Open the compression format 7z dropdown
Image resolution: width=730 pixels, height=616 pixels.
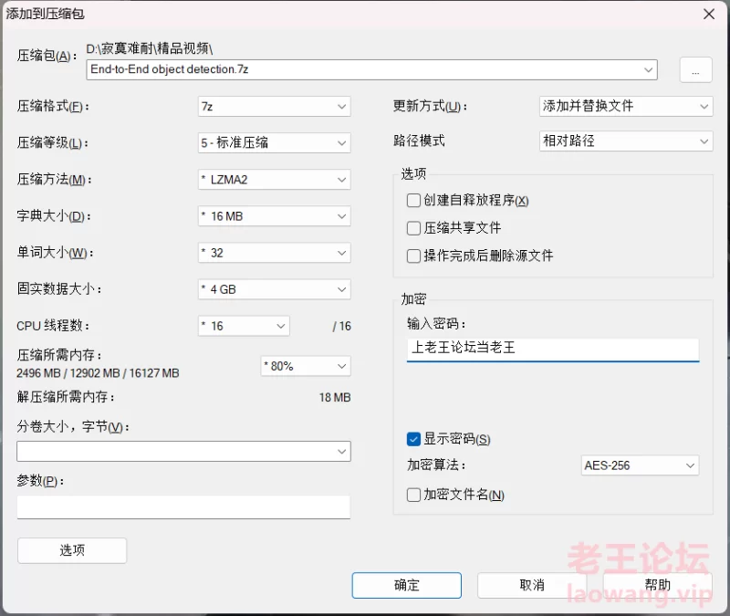(x=275, y=107)
